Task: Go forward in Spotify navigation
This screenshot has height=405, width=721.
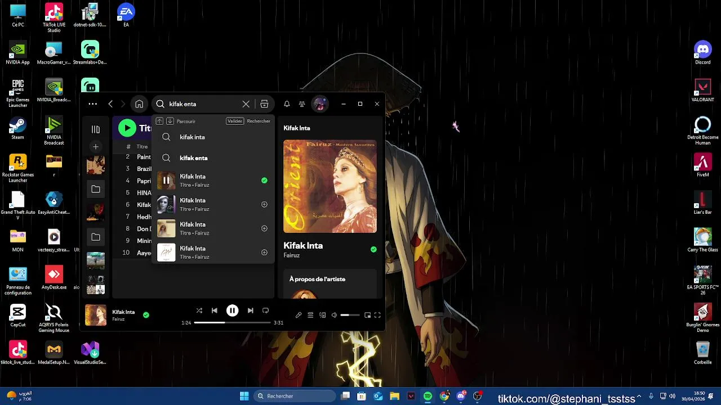Action: [x=123, y=104]
